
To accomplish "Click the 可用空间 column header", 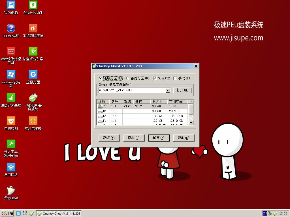I will 177,101.
